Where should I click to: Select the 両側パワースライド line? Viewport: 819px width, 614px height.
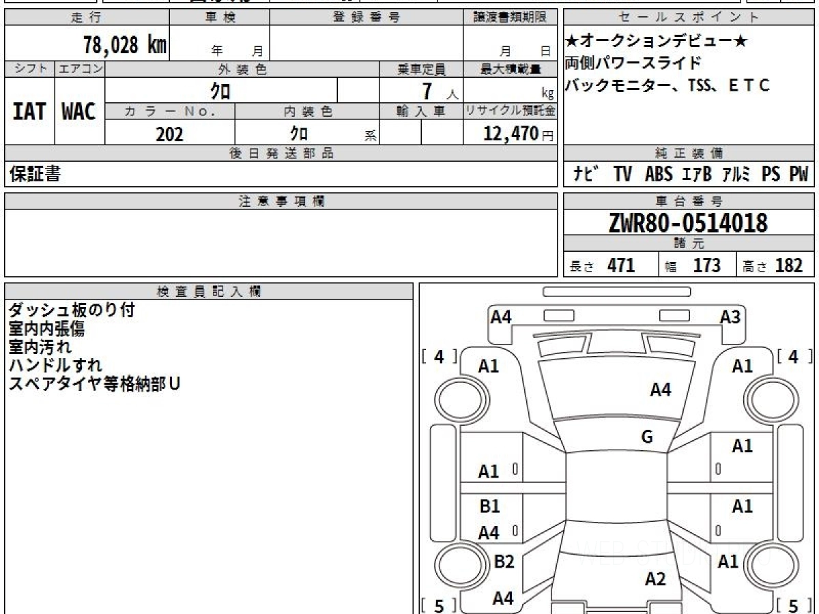tap(633, 63)
